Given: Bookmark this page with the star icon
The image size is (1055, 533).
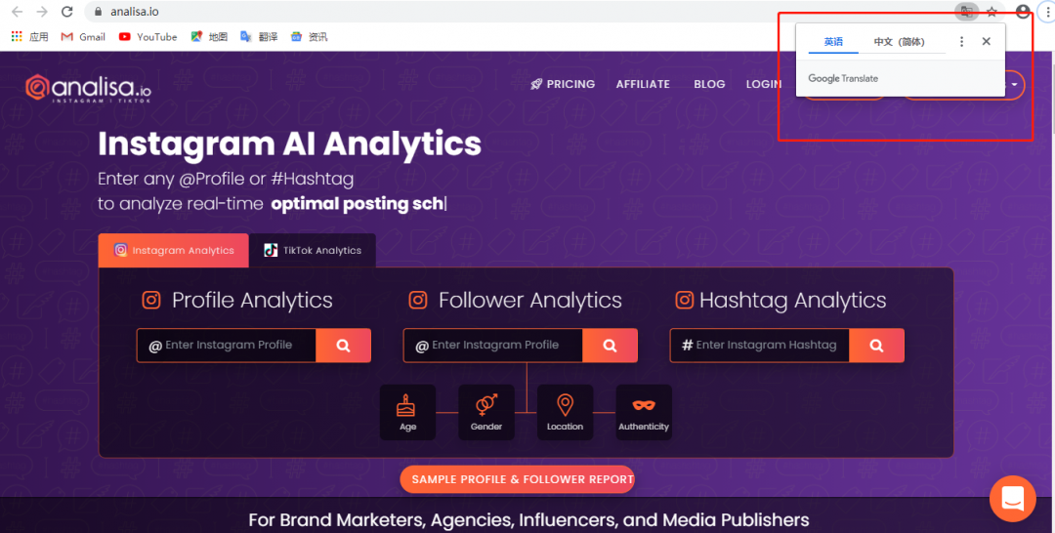Looking at the screenshot, I should [x=992, y=12].
